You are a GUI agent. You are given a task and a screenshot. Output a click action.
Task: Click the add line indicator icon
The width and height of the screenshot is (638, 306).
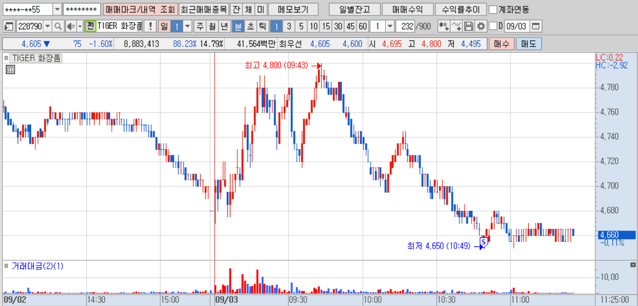456,26
